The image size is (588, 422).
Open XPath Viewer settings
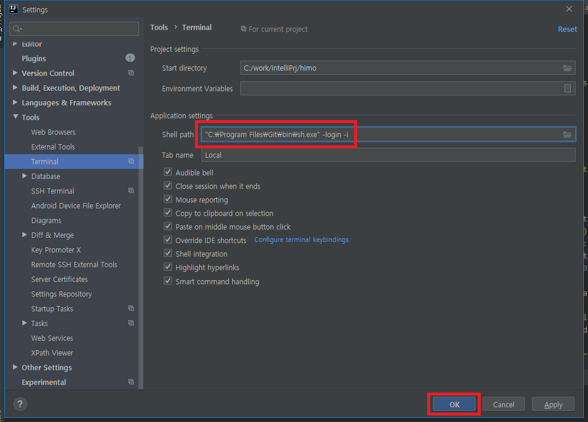point(52,353)
